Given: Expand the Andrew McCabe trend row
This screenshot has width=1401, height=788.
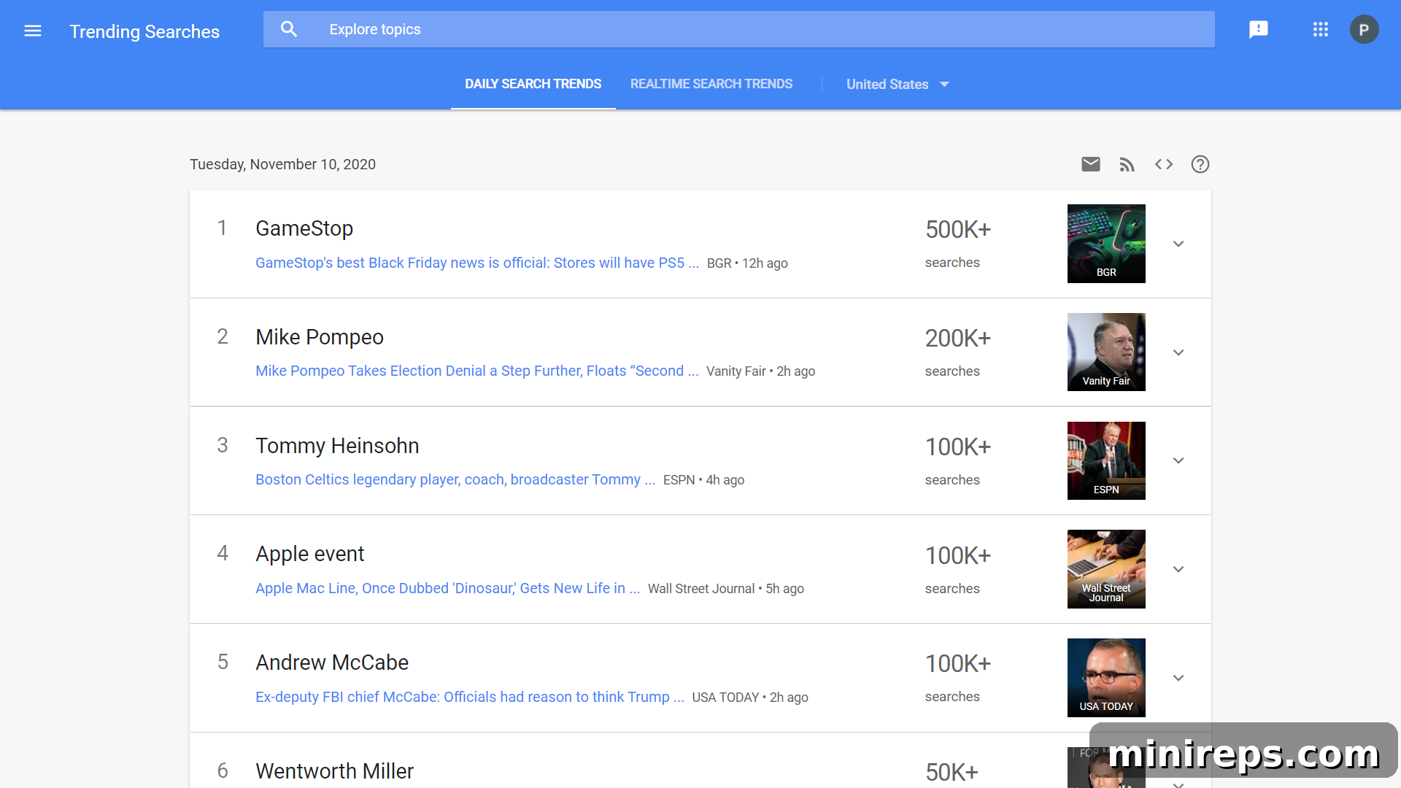Looking at the screenshot, I should (1178, 678).
